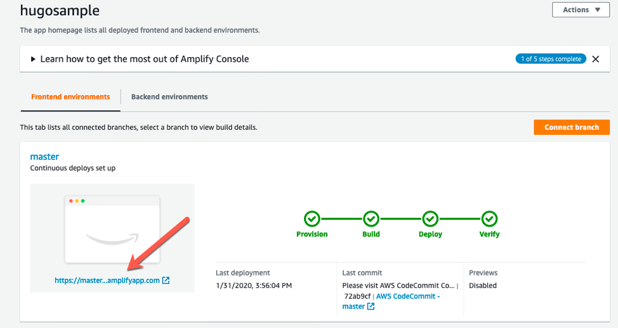
Task: Click the Provision stage label
Action: pyautogui.click(x=312, y=234)
